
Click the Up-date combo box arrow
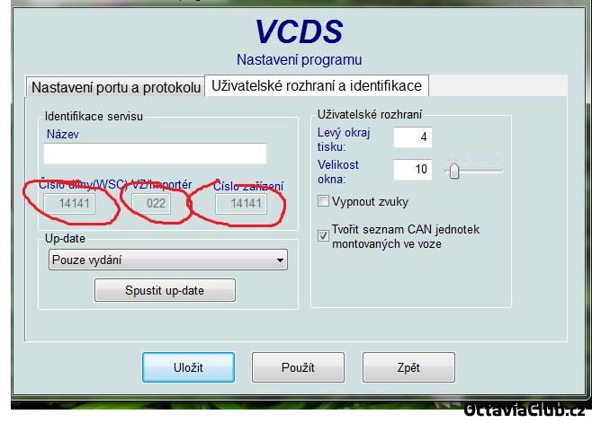(x=279, y=260)
